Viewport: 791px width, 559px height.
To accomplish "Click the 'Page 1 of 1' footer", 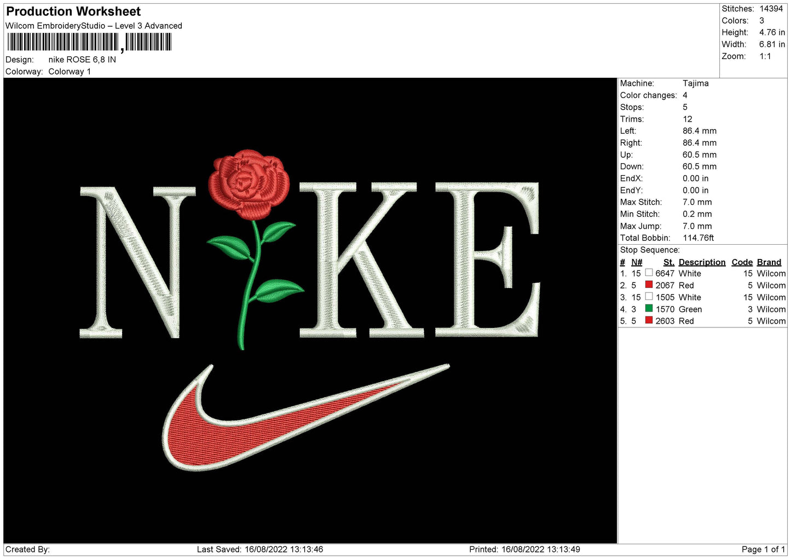I will (763, 550).
